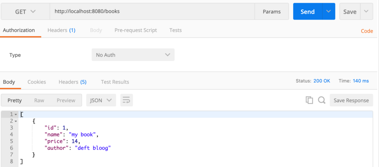
Task: Click the copy response icon
Action: pos(309,100)
